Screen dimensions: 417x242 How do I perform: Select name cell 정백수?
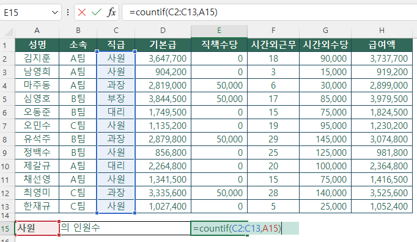37,153
